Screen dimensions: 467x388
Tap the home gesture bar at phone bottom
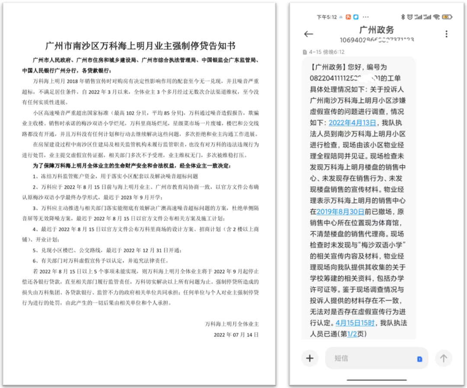(x=377, y=380)
